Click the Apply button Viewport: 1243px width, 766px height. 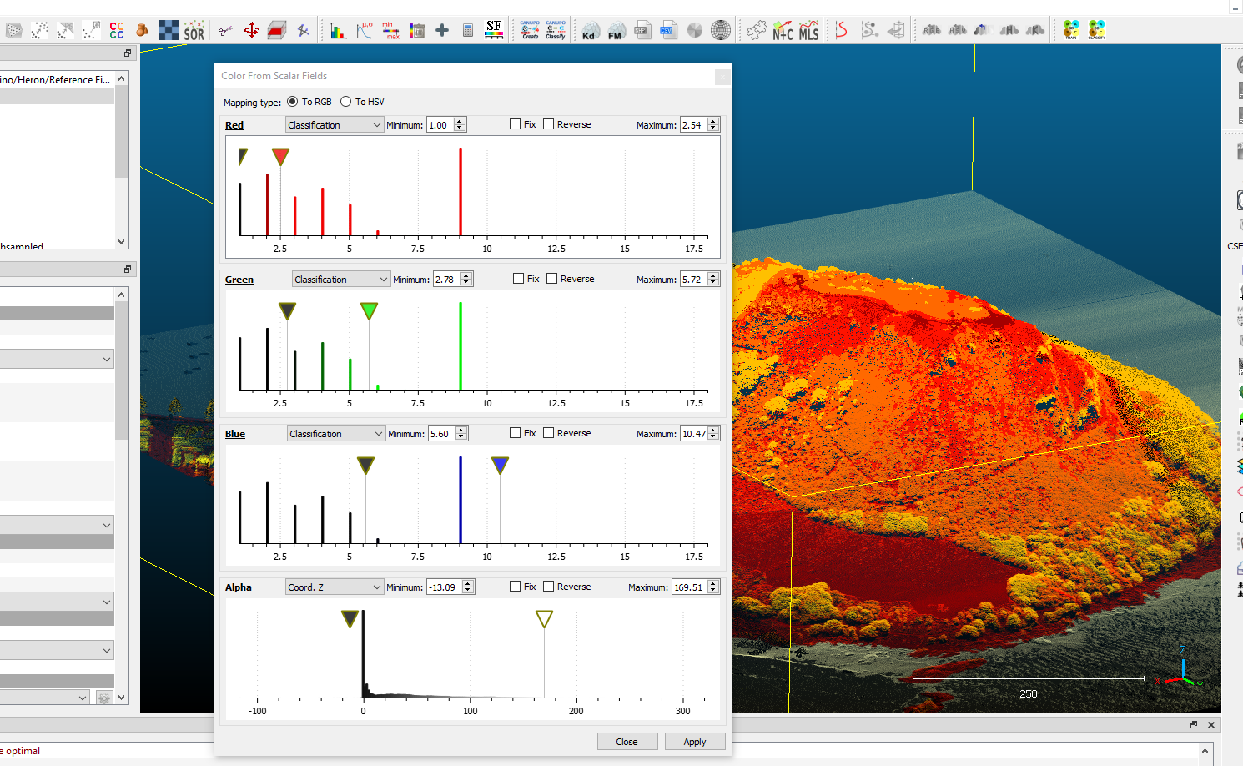click(x=694, y=742)
